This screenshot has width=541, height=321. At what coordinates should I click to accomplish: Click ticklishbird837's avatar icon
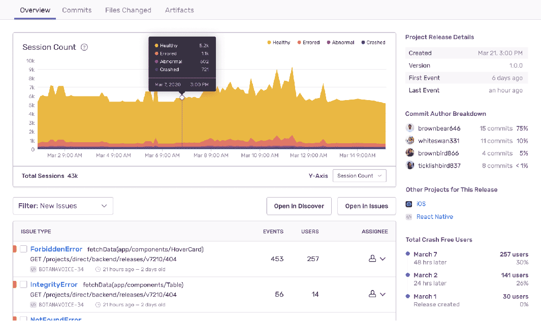click(x=410, y=166)
